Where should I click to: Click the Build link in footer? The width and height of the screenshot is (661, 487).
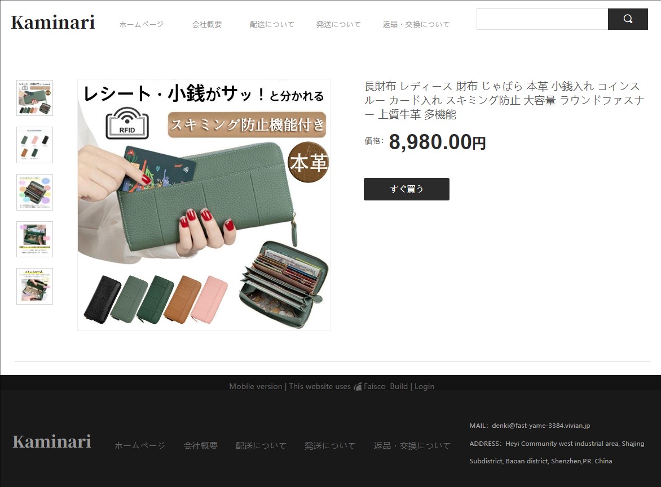click(399, 387)
